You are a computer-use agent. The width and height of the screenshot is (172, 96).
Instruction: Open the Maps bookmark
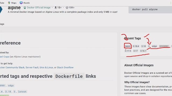pos(12,3)
